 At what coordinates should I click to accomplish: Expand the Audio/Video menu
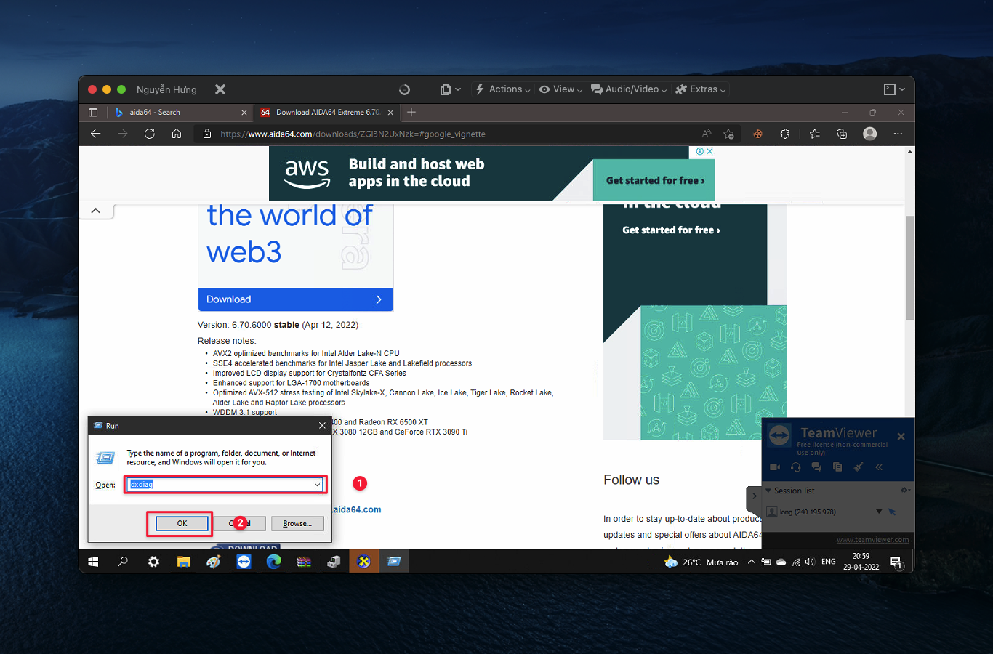[x=630, y=89]
